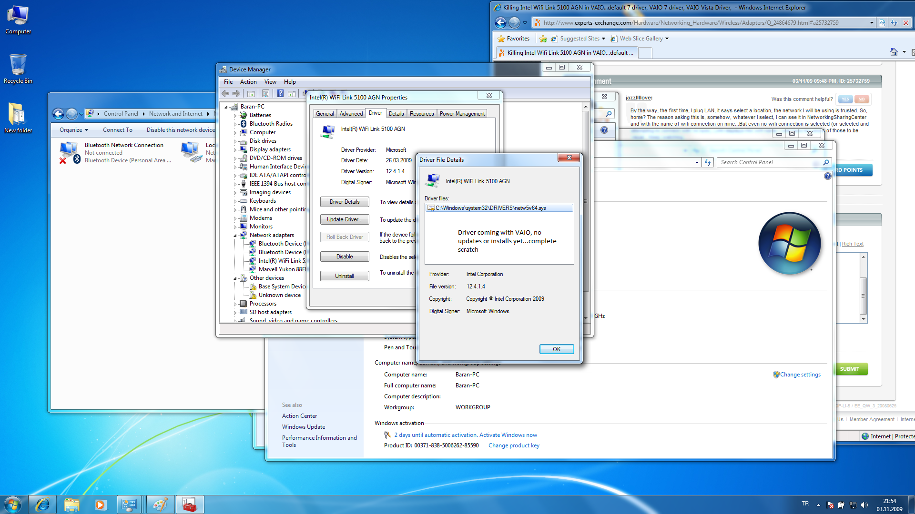Click the volume speaker icon in system tray
Viewport: 915px width, 514px height.
(x=864, y=505)
